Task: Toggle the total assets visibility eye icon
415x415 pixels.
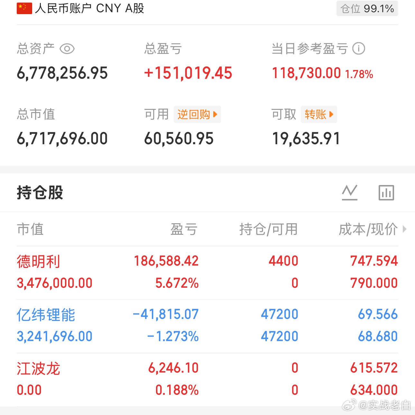Action: tap(67, 49)
